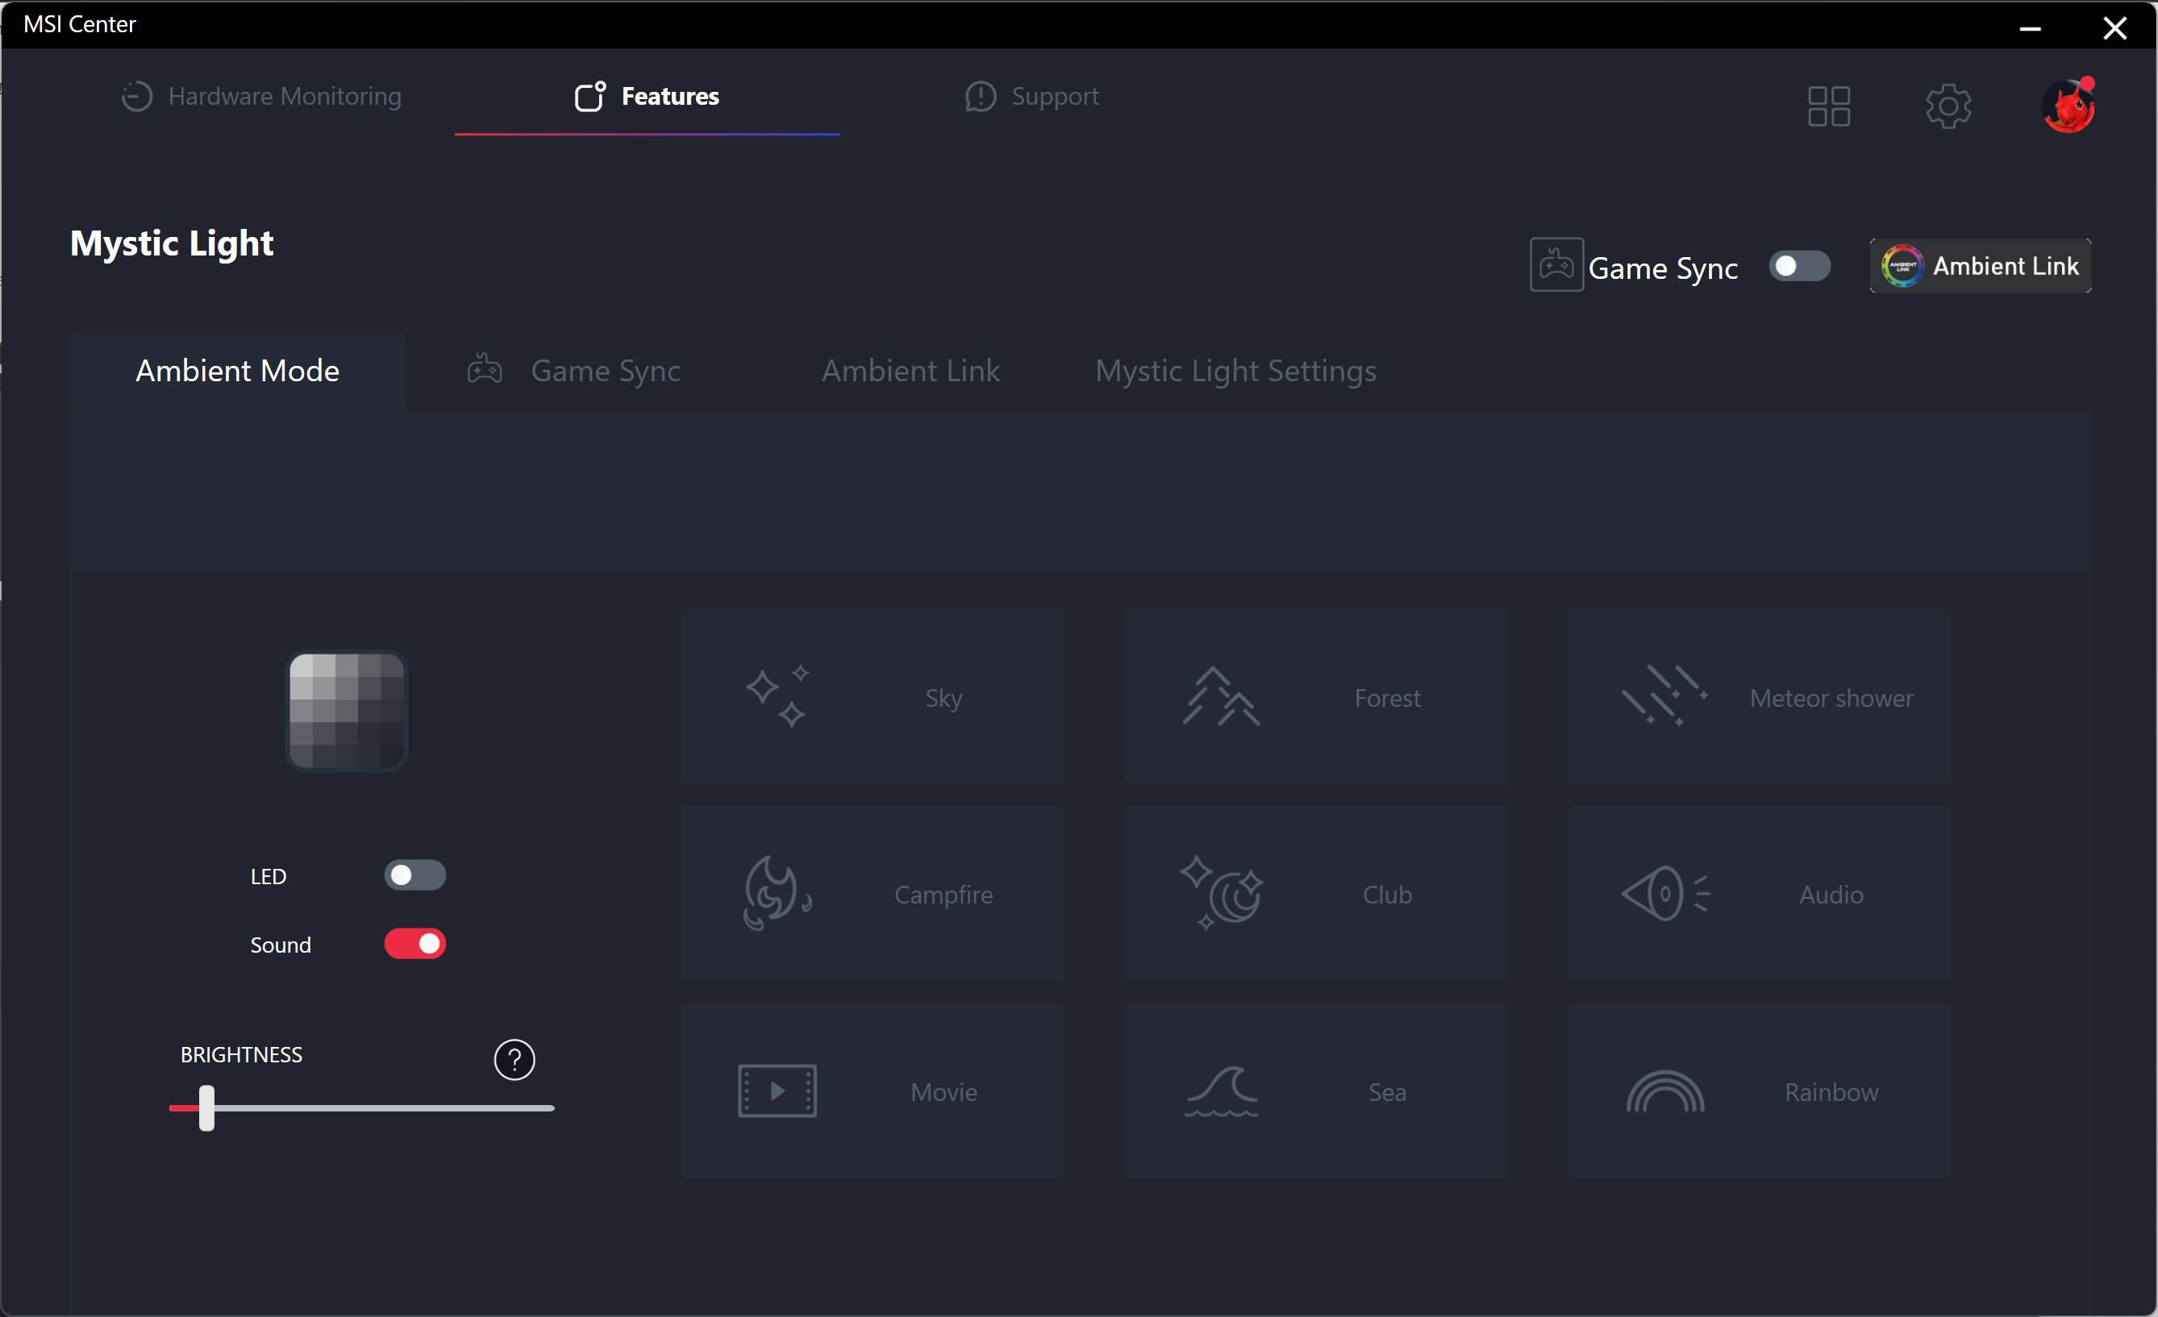Image resolution: width=2158 pixels, height=1317 pixels.
Task: Switch to Hardware Monitoring tab
Action: tap(261, 96)
